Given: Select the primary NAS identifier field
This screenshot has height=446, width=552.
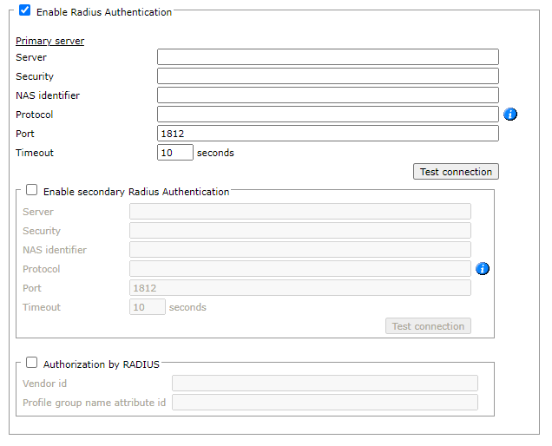Looking at the screenshot, I should (x=327, y=95).
